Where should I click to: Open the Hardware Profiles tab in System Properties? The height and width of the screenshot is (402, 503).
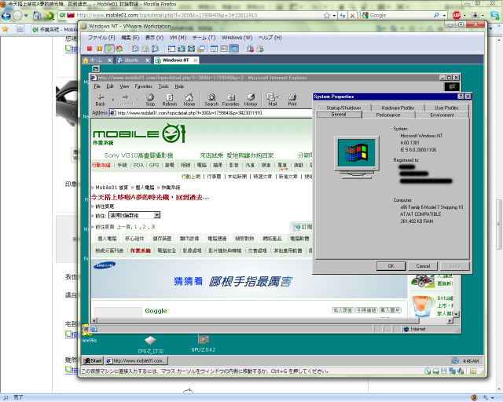(398, 108)
